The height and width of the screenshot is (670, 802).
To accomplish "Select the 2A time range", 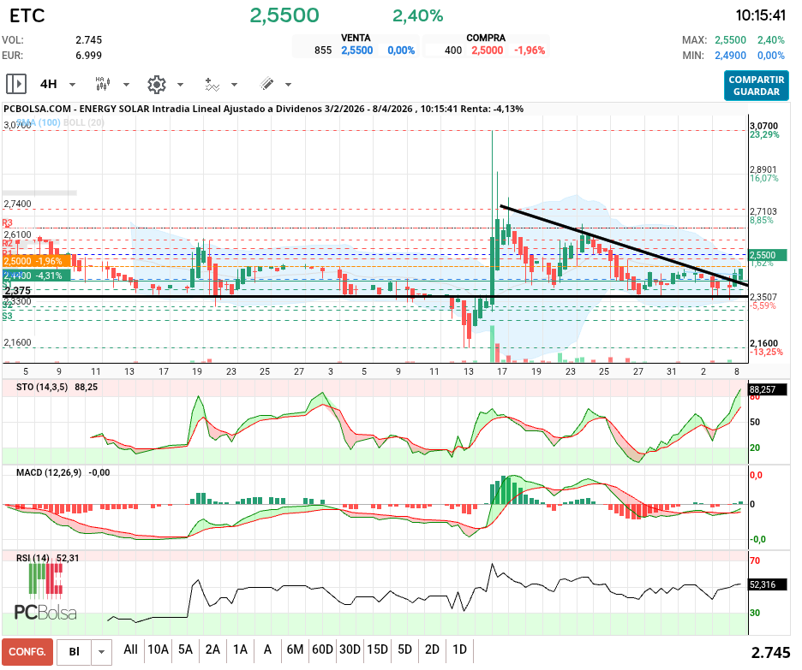I will click(x=212, y=649).
